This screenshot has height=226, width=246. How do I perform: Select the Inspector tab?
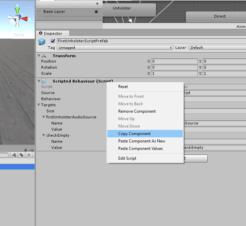[53, 33]
